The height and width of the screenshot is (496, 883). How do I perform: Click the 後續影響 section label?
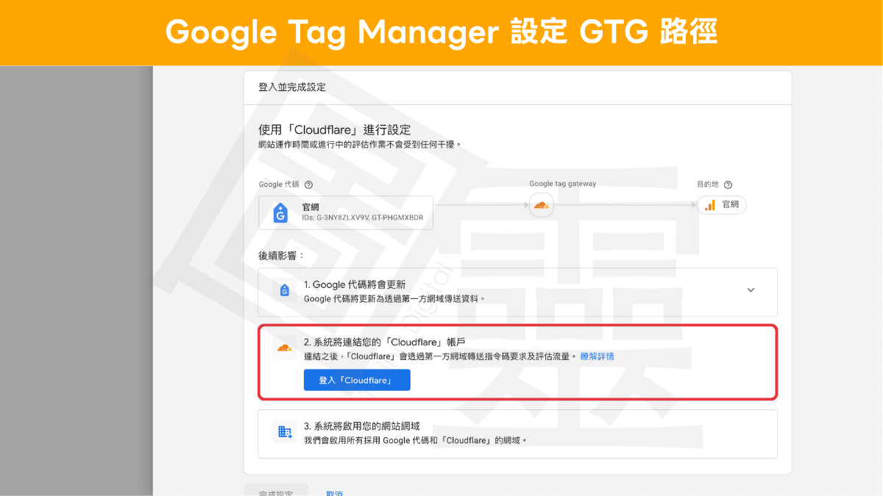pyautogui.click(x=279, y=256)
